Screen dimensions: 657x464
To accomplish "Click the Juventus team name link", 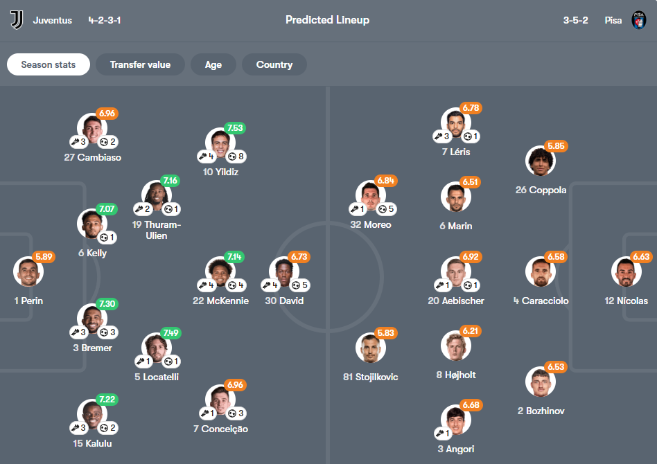I will [53, 20].
